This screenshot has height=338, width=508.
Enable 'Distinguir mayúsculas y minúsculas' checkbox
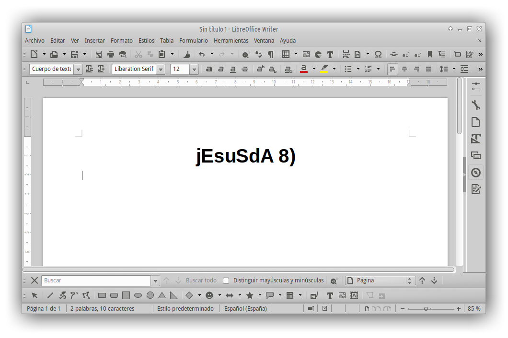point(226,280)
